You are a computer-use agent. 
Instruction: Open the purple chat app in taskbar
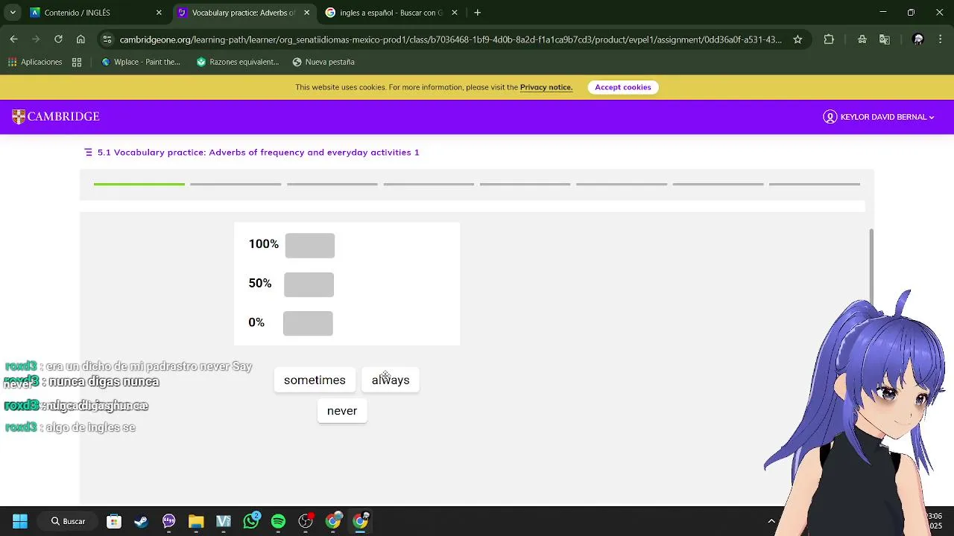[x=168, y=521]
